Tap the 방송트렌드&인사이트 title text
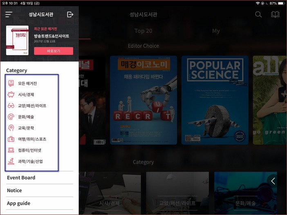 pyautogui.click(x=52, y=36)
